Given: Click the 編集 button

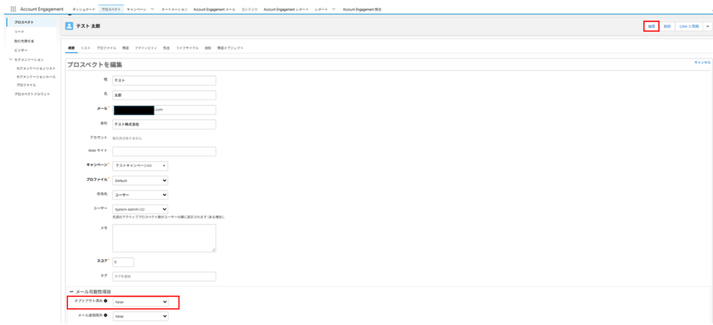Looking at the screenshot, I should 652,27.
